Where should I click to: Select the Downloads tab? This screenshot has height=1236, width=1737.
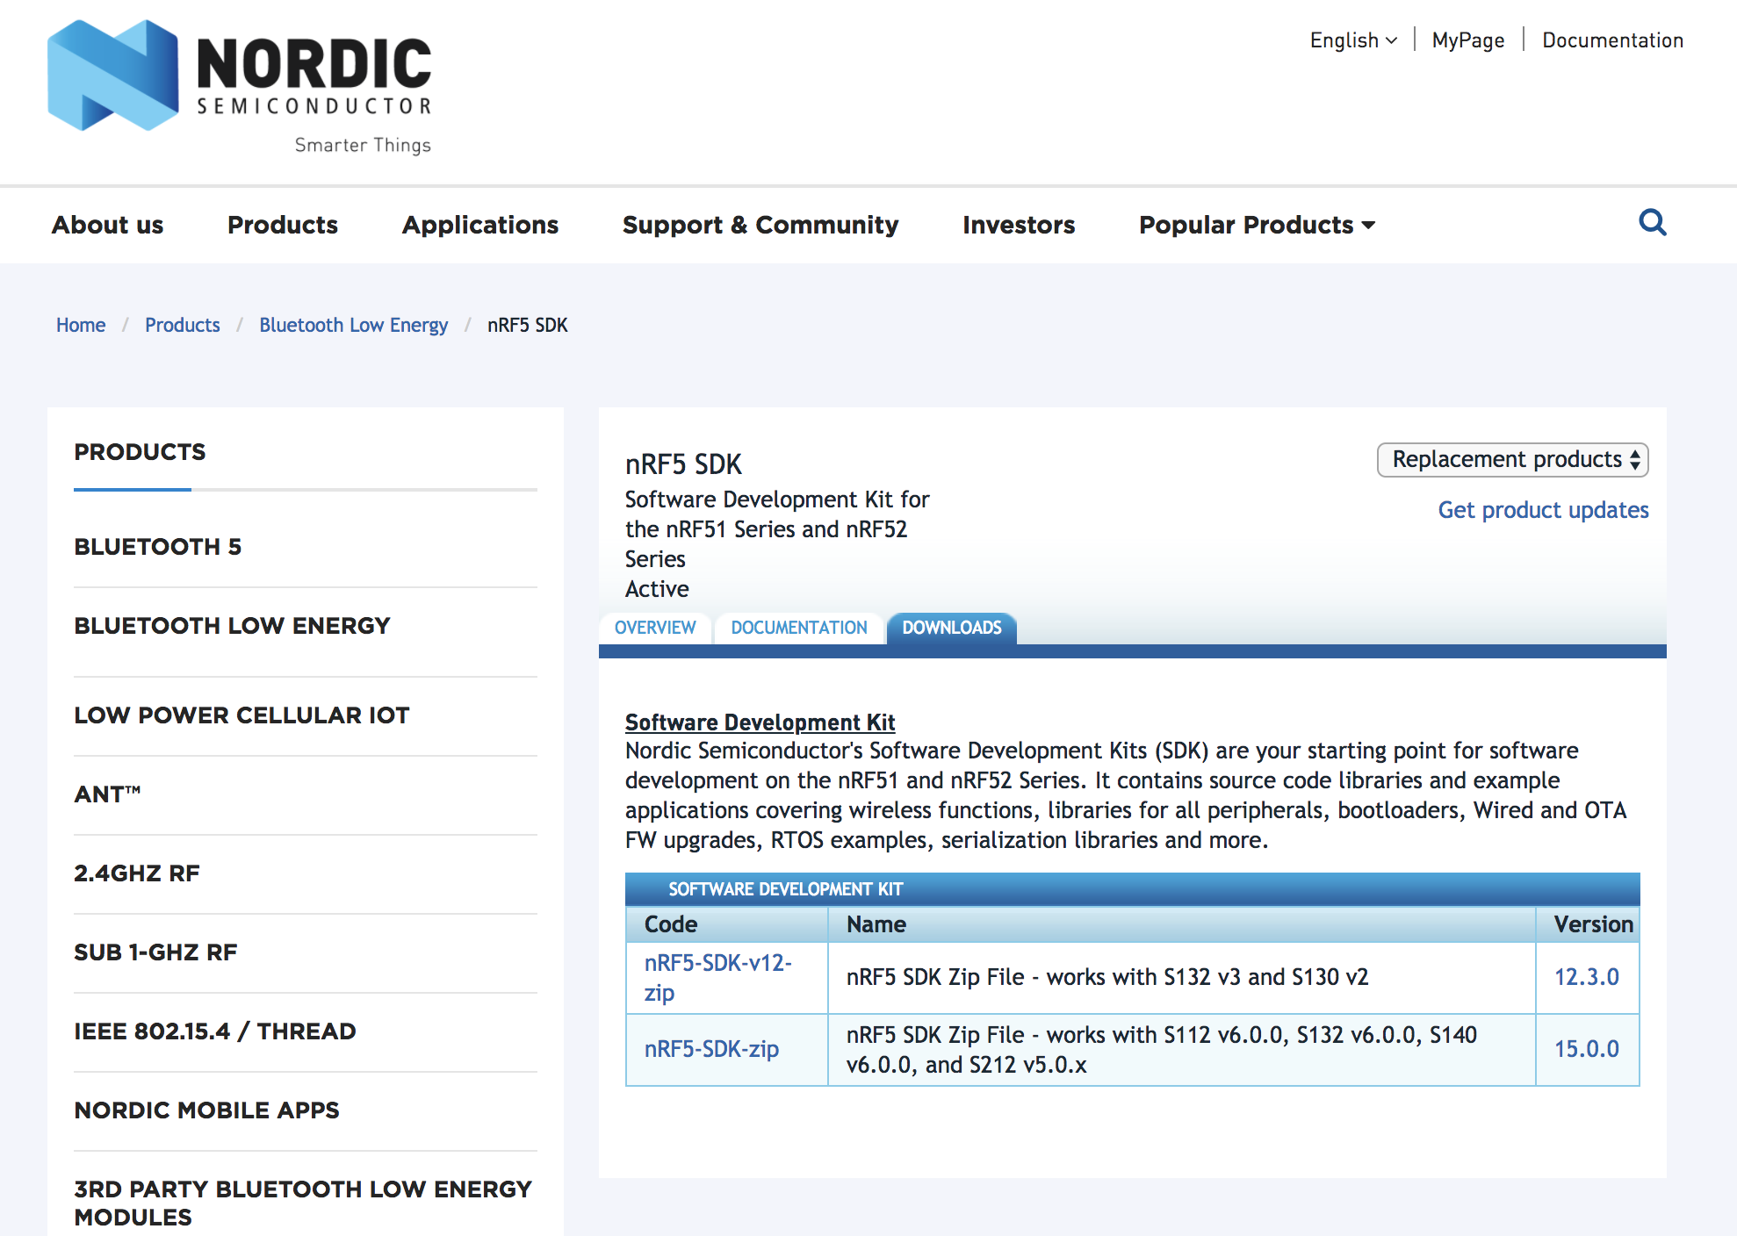pyautogui.click(x=952, y=628)
